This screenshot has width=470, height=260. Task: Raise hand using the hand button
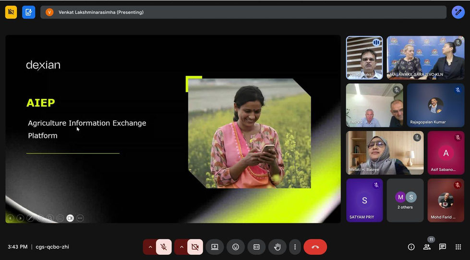coord(277,247)
